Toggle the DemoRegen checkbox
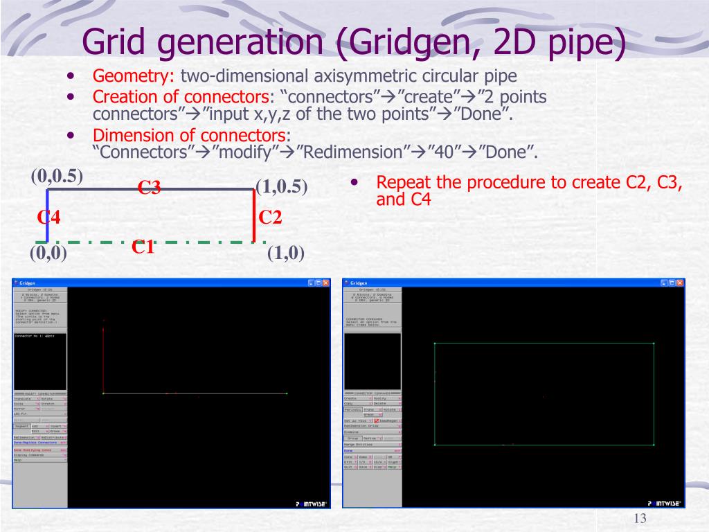Viewport: 709px width, 532px height. coord(377,420)
